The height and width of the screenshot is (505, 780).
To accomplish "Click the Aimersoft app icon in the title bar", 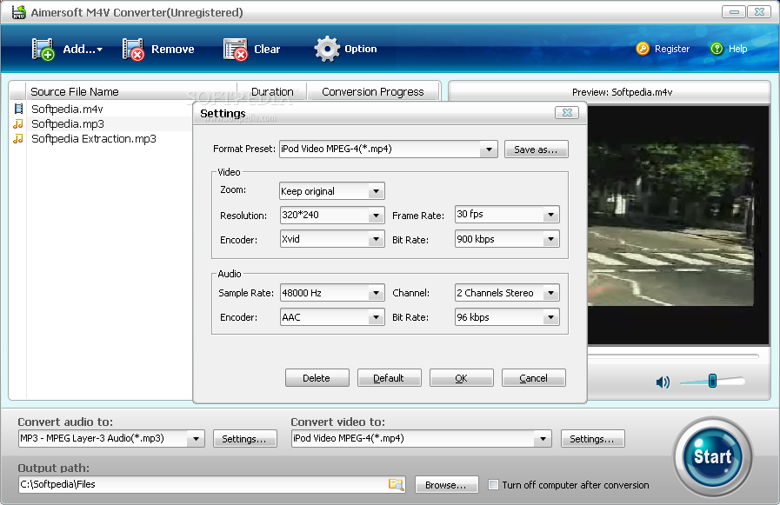I will 18,12.
